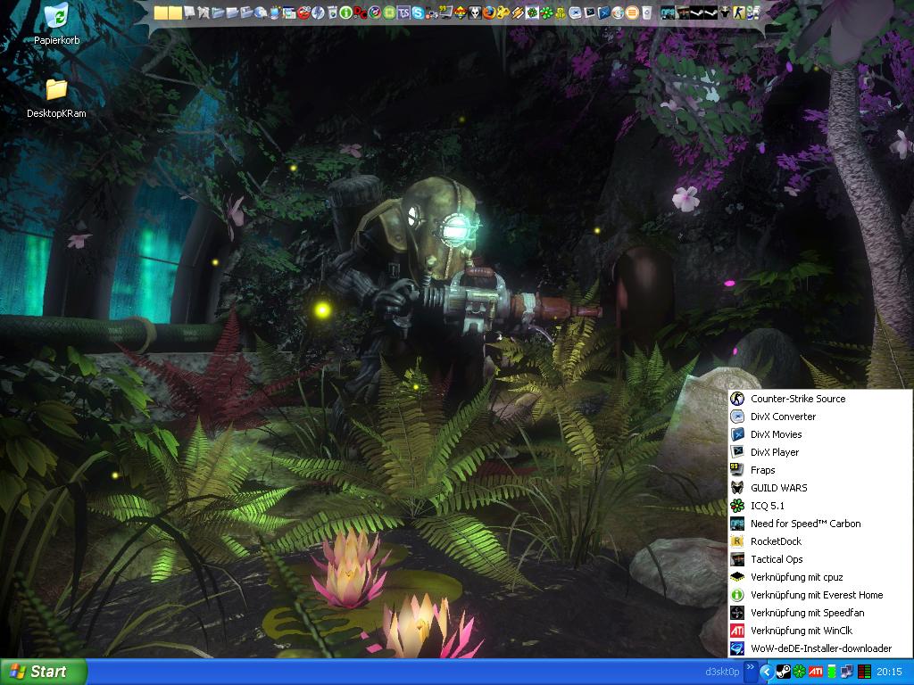Open ATI icon in system tray
Viewport: 914px width, 685px height.
click(x=816, y=672)
